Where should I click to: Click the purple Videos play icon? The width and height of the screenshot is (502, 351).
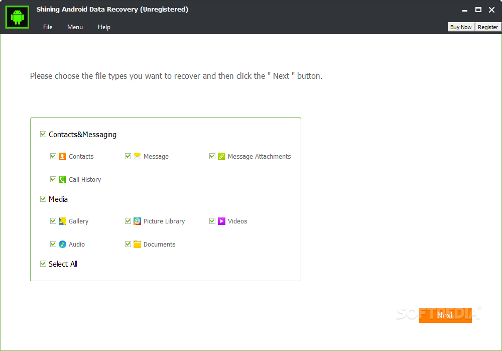pyautogui.click(x=221, y=221)
